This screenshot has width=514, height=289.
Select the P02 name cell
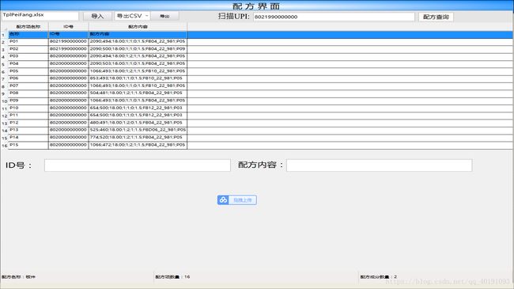28,49
